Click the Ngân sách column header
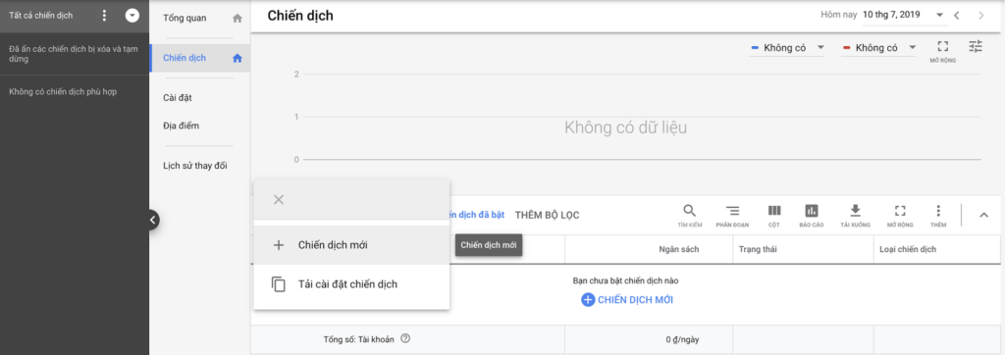The width and height of the screenshot is (1005, 355). (679, 249)
